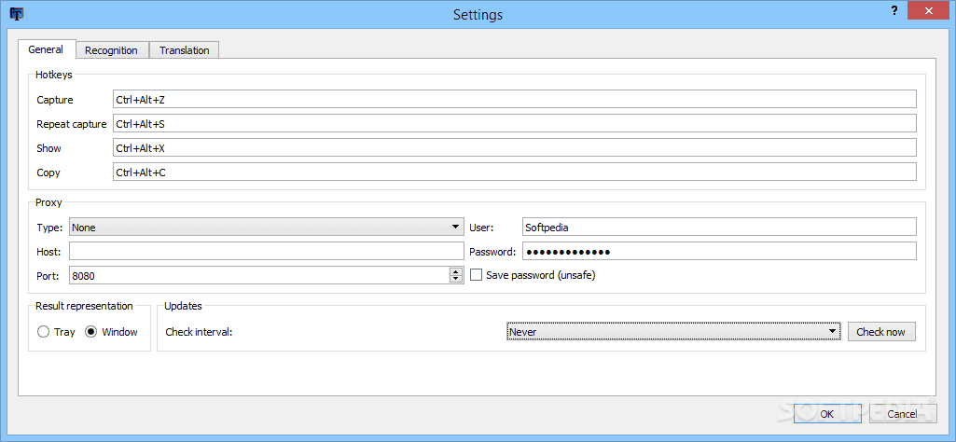This screenshot has width=956, height=442.
Task: Open the Translation tab
Action: (x=184, y=50)
